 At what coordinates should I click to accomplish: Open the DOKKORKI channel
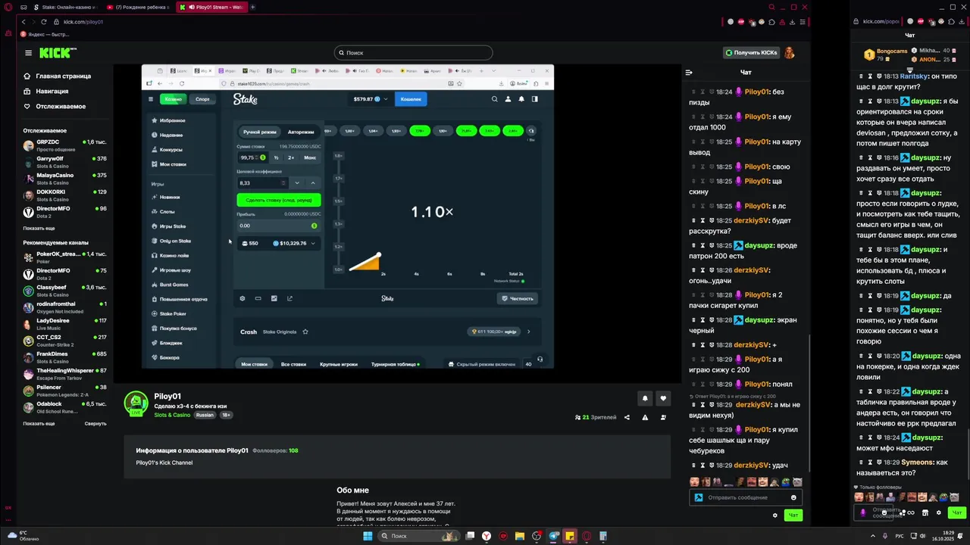[x=65, y=195]
